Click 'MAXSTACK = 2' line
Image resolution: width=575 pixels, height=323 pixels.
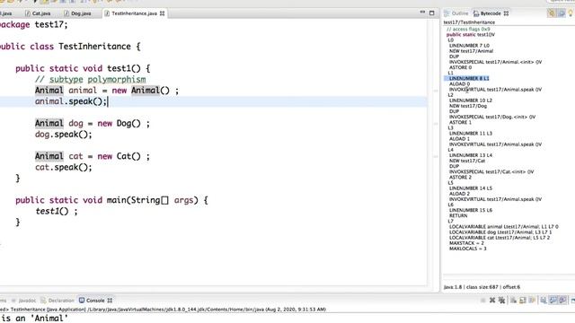pyautogui.click(x=466, y=243)
